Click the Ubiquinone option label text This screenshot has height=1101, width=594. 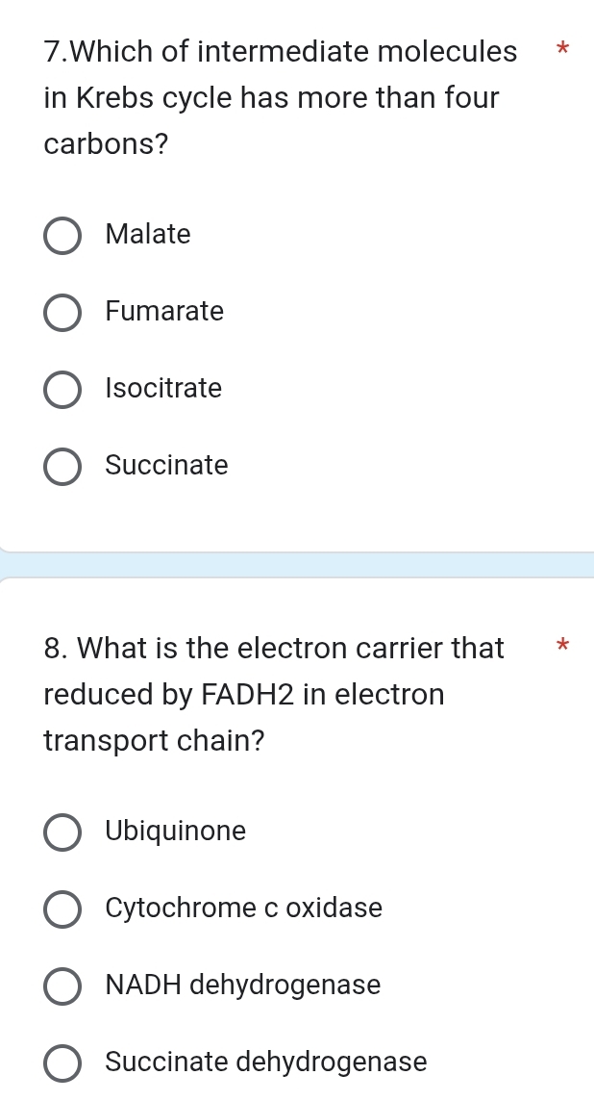coord(176,831)
